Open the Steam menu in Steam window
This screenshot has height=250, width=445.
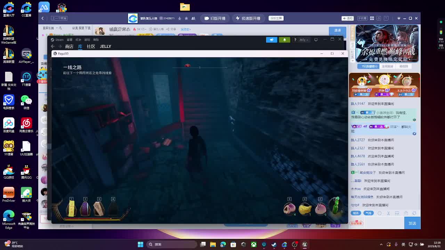tap(57, 40)
